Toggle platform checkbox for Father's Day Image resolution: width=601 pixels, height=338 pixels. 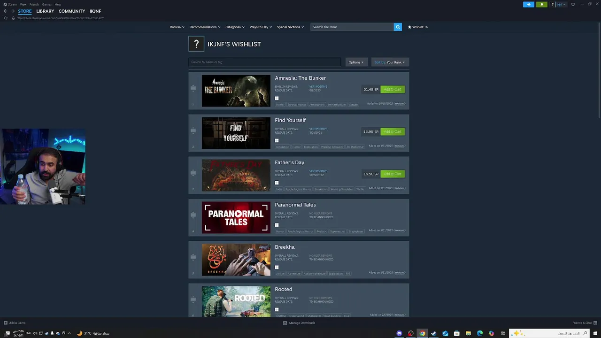point(277,183)
